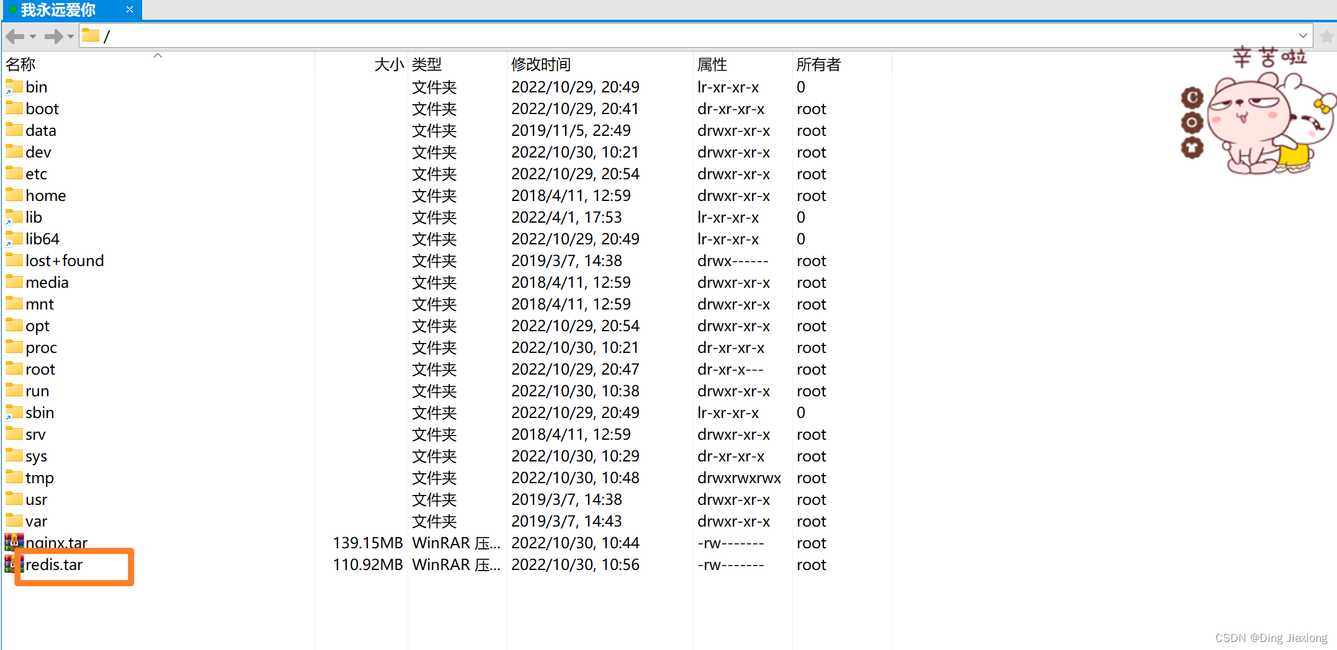Select the lib64 symlink folder icon
Viewport: 1337px width, 650px height.
[14, 239]
